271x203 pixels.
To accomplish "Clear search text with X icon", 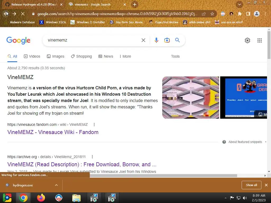I will pos(143,40).
